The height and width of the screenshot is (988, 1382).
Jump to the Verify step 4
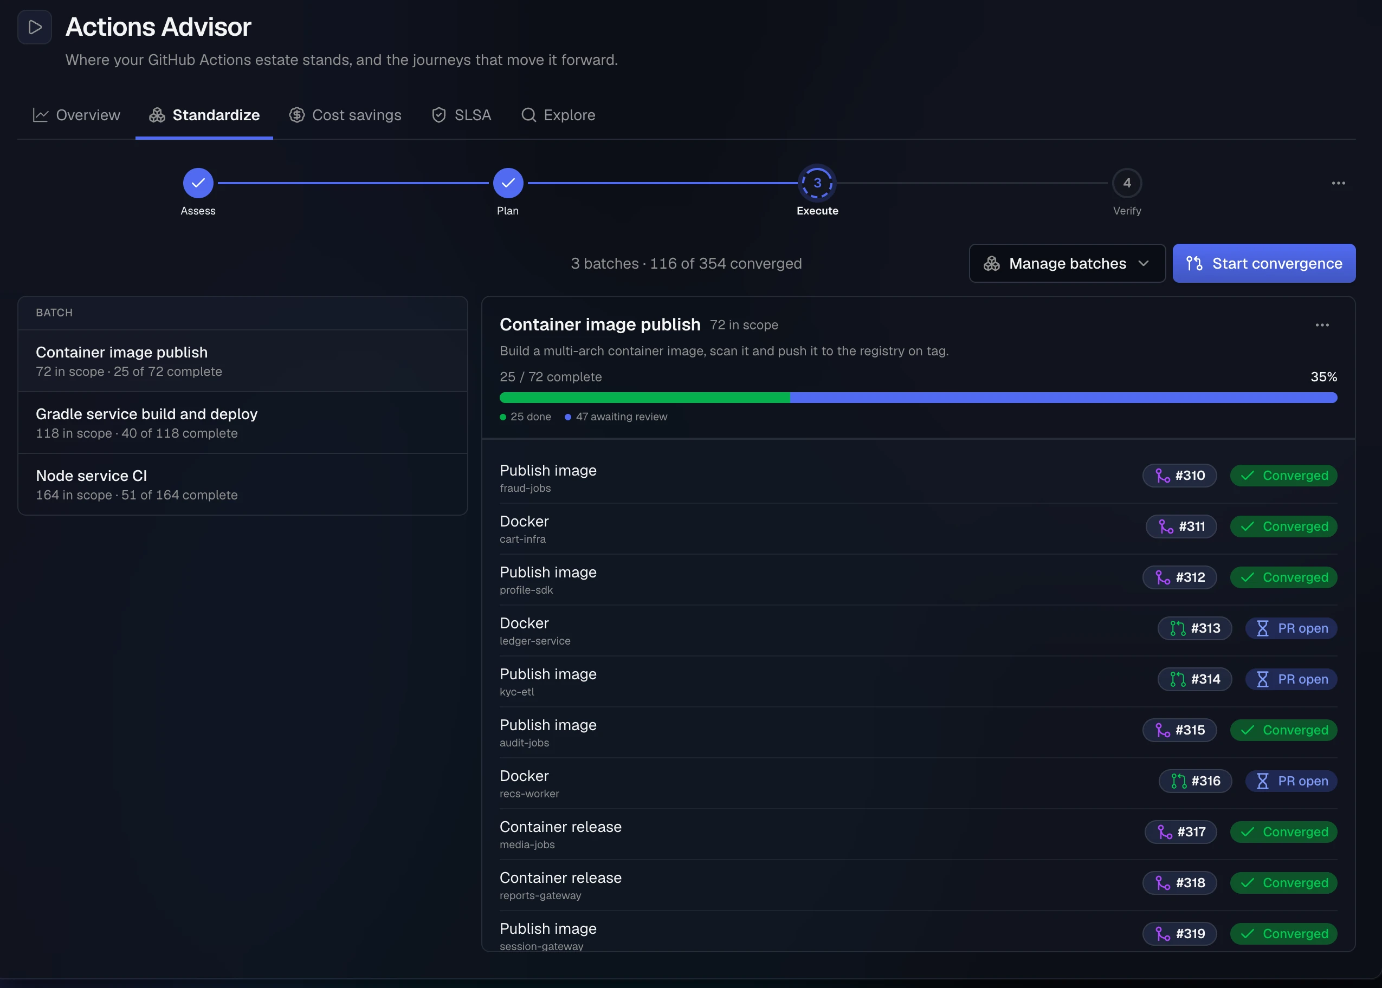(1127, 183)
